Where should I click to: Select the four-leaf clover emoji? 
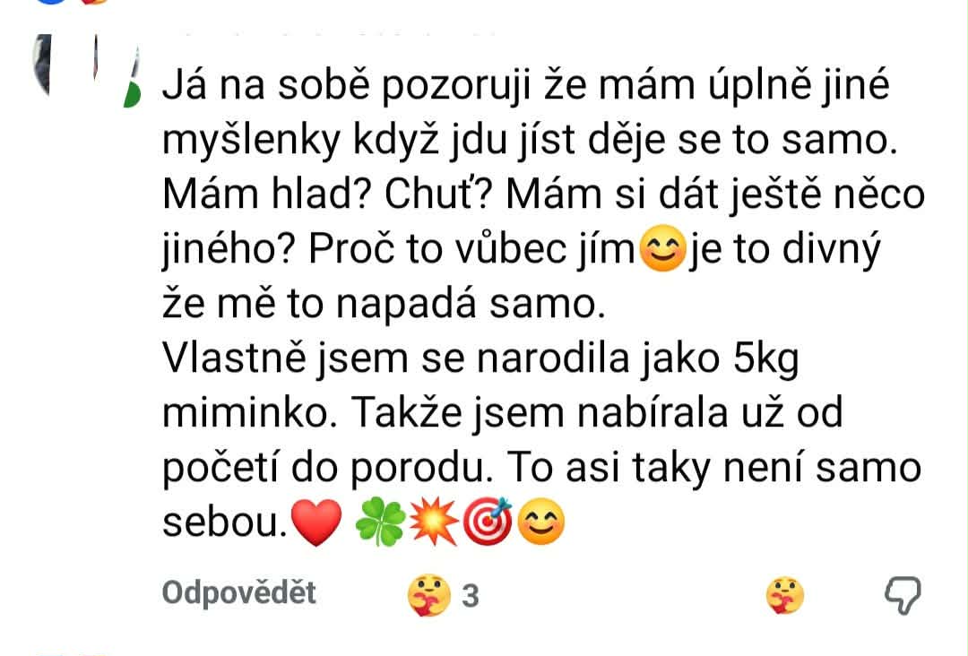point(380,522)
